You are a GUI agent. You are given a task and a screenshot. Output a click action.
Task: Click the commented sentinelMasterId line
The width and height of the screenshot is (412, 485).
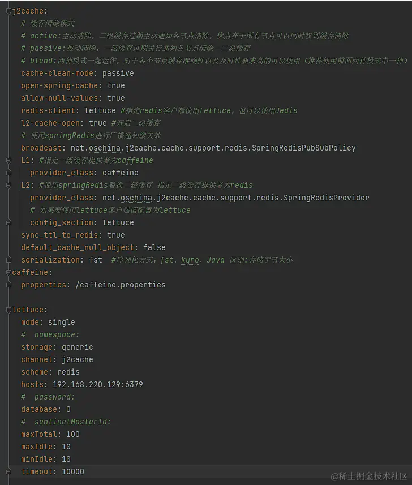[66, 422]
